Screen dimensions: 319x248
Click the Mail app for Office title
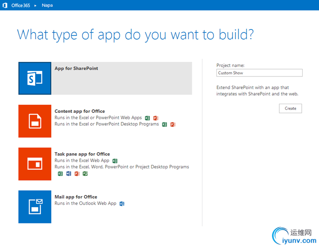click(76, 197)
